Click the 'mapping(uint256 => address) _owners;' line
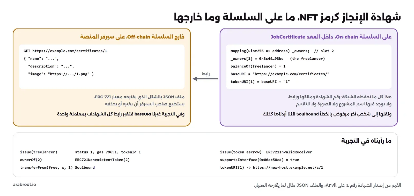Viewport: 414px width, 196px height. click(270, 51)
